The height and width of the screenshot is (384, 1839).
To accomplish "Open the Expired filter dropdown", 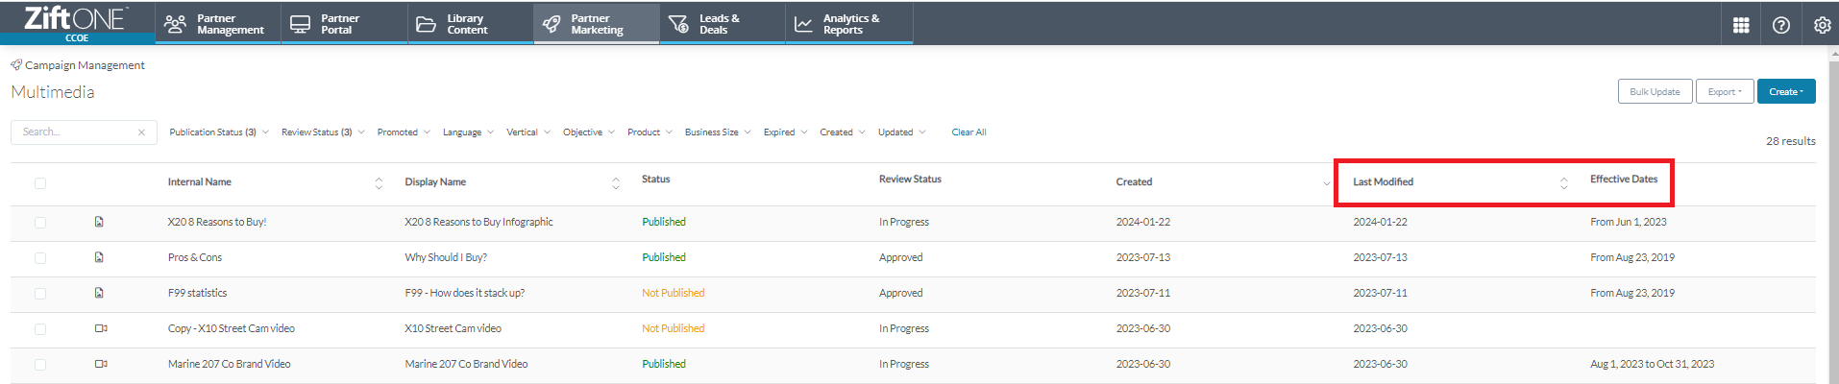I will (x=785, y=132).
